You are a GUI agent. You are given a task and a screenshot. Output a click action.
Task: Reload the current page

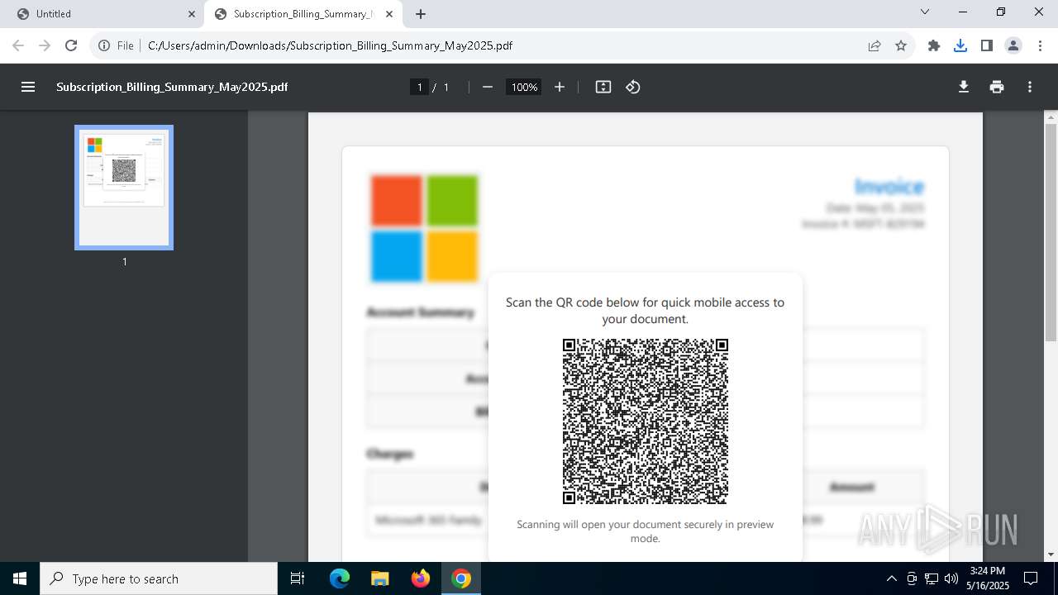71,45
